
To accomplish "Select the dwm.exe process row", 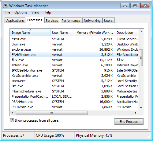I will tap(74, 44).
